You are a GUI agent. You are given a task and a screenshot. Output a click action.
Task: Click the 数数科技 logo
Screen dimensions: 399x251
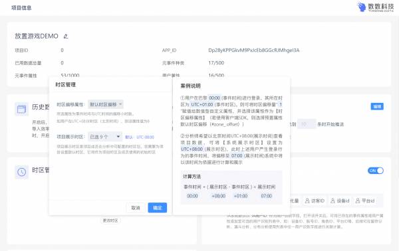tap(375, 7)
